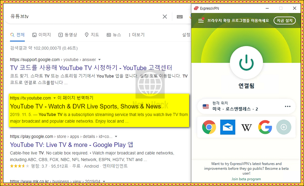The width and height of the screenshot is (304, 186).
Task: Click Join beta program link
Action: tap(246, 179)
